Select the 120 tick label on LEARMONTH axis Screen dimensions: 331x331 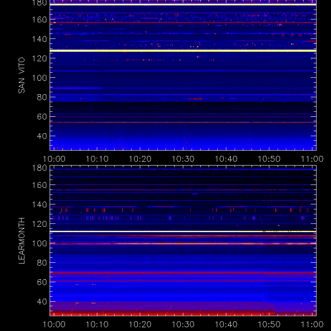point(39,224)
